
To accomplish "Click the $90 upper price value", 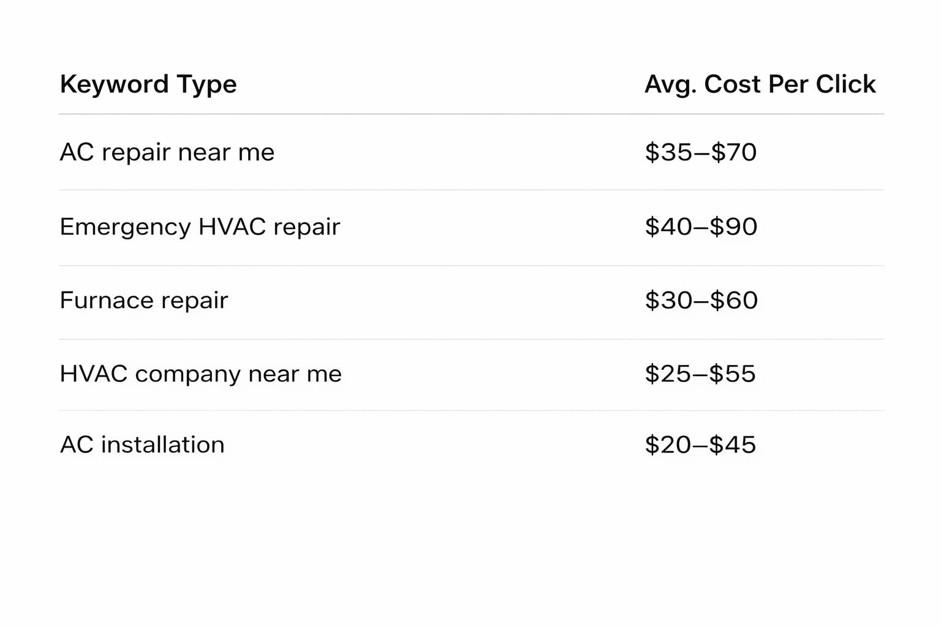I will click(x=733, y=227).
